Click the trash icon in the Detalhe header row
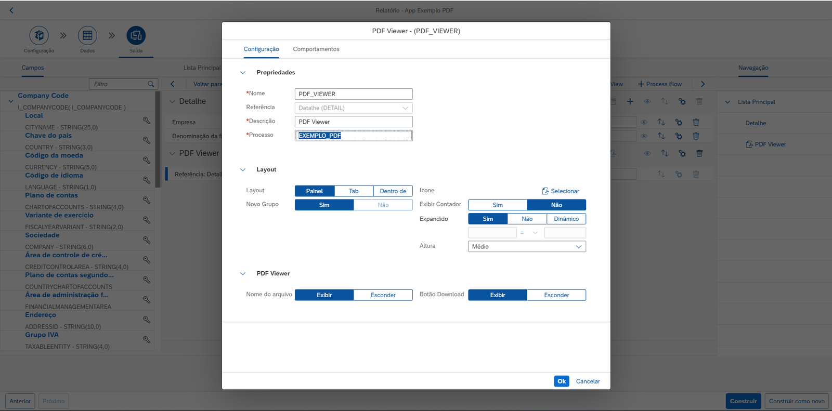The image size is (832, 411). tap(699, 101)
